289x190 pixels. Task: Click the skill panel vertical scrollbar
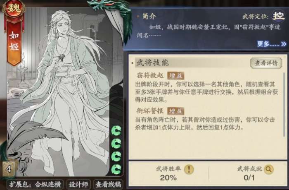click(284, 104)
